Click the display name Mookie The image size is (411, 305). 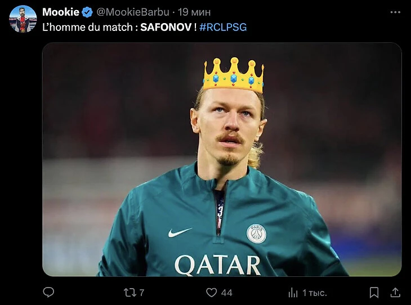61,12
